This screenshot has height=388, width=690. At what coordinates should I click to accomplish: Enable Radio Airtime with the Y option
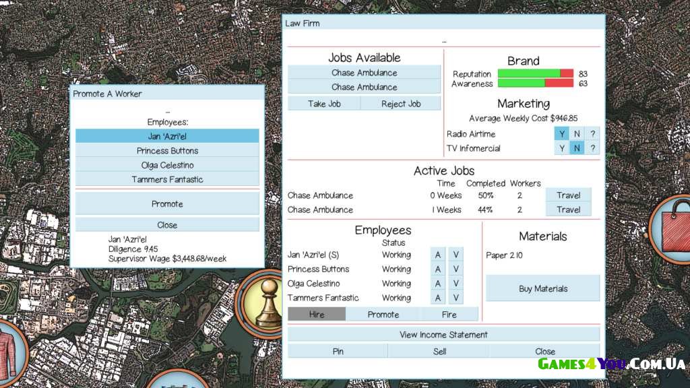point(561,133)
